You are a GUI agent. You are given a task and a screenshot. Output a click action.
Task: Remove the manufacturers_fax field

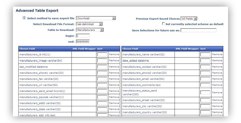point(114,79)
